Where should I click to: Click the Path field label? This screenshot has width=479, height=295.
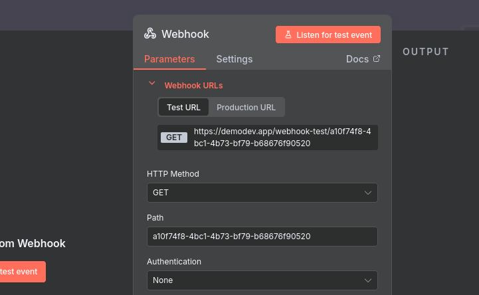tap(155, 218)
